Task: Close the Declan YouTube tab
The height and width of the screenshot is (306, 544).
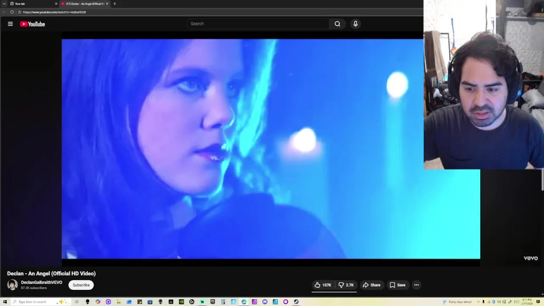Action: pyautogui.click(x=107, y=4)
